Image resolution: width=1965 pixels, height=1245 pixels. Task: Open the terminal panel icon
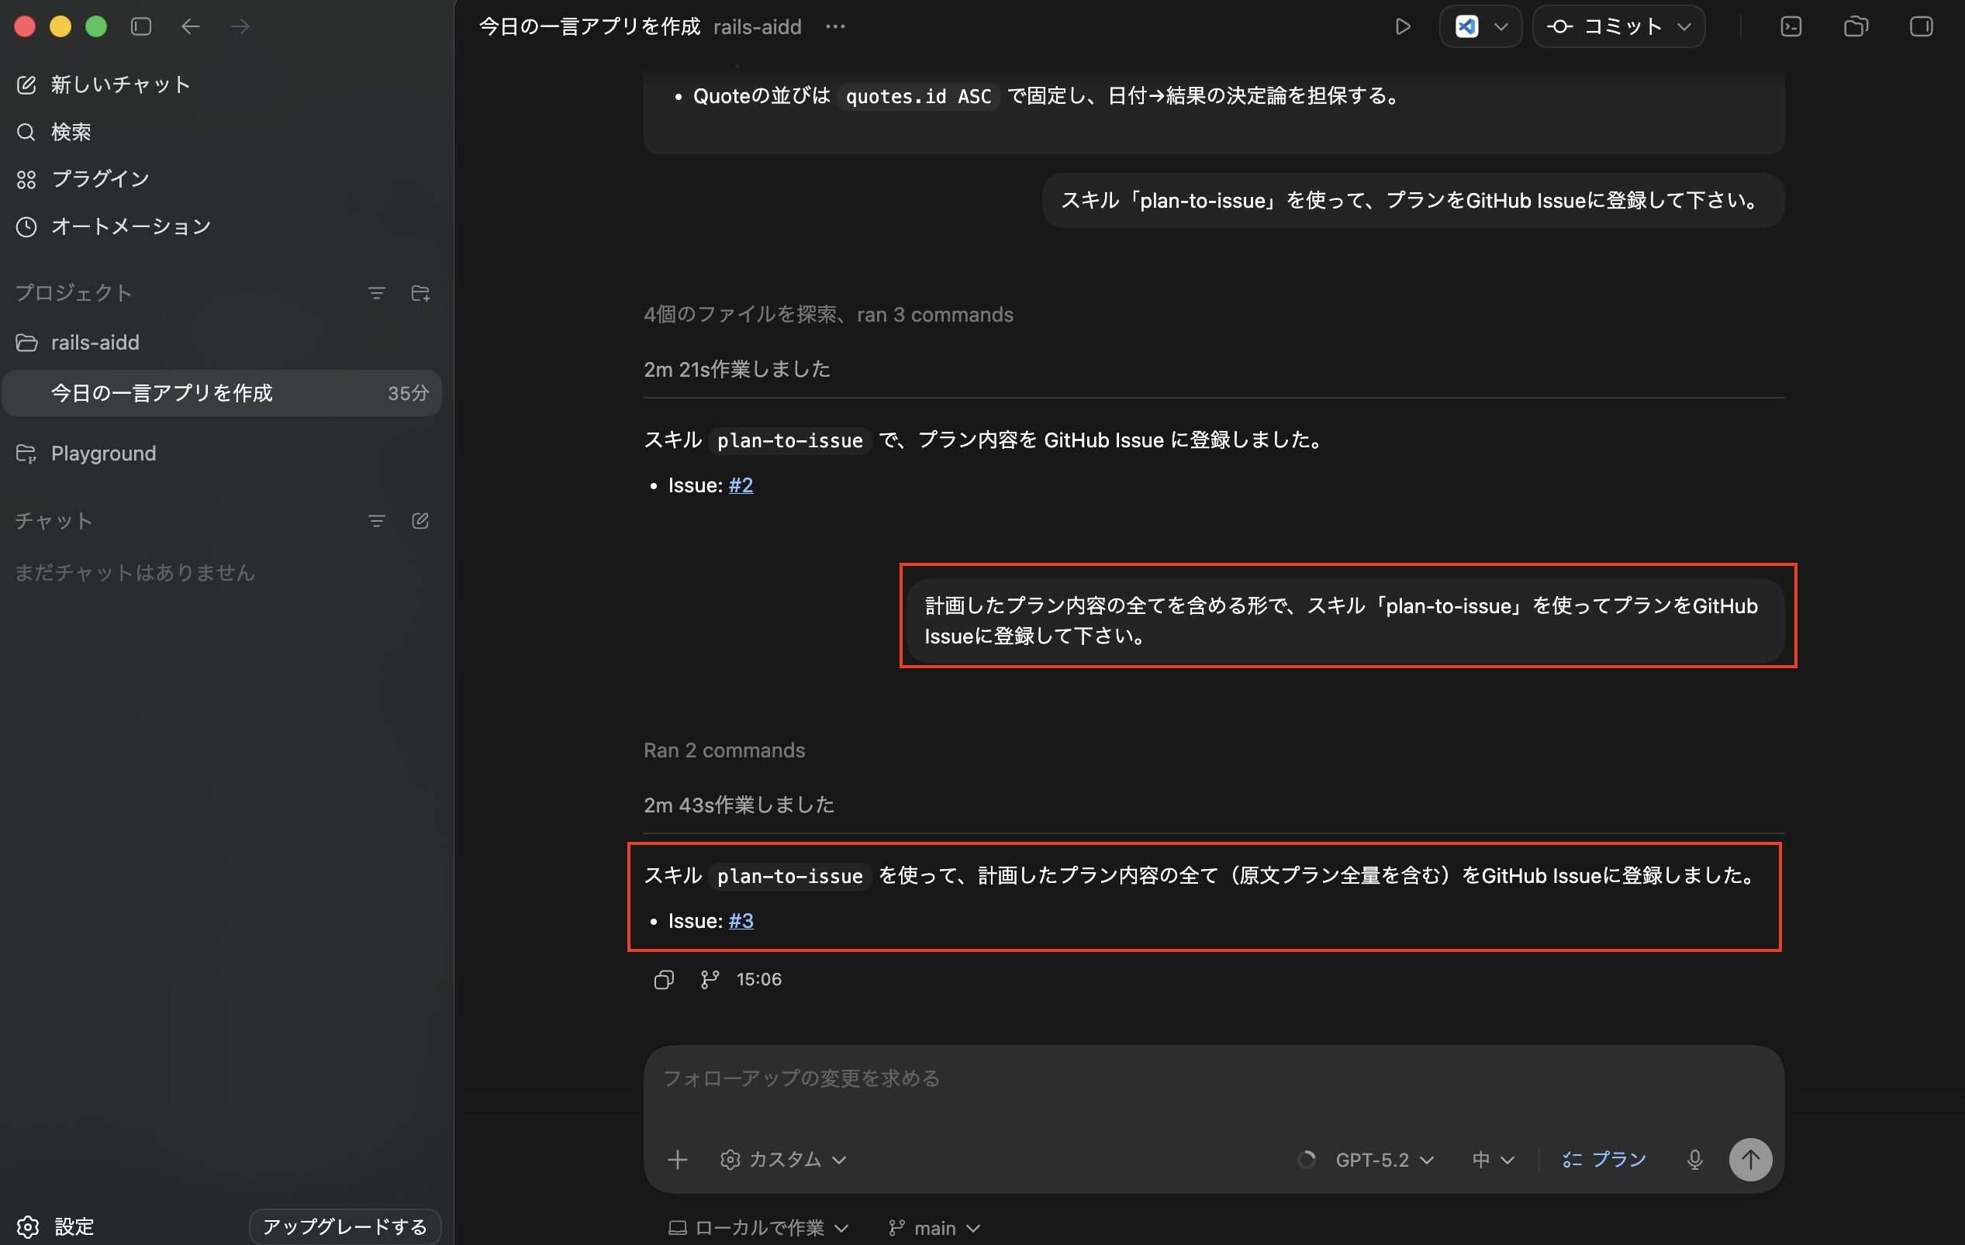(x=1791, y=27)
